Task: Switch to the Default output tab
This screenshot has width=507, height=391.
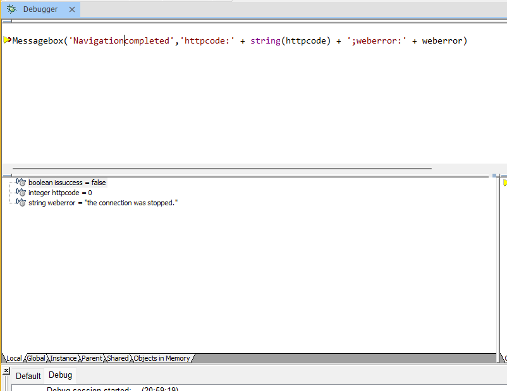Action: [28, 376]
